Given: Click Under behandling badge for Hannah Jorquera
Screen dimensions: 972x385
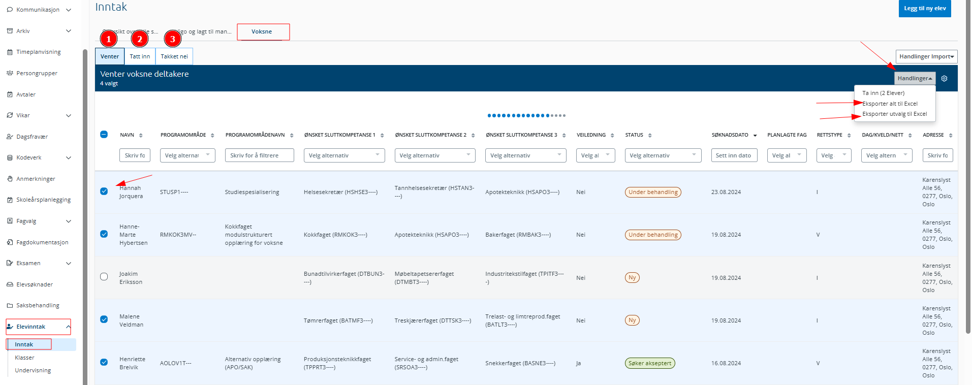Looking at the screenshot, I should point(653,192).
